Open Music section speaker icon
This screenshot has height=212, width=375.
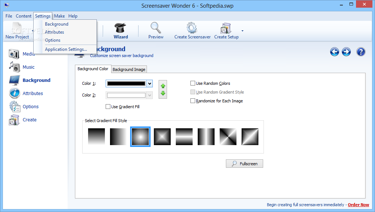pyautogui.click(x=14, y=67)
